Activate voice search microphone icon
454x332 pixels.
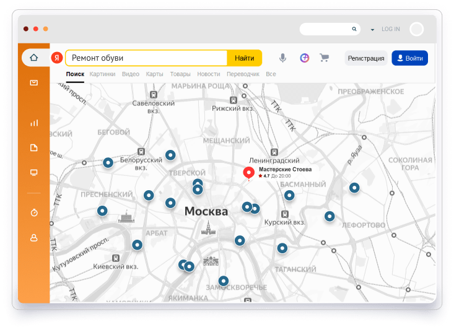(x=282, y=58)
